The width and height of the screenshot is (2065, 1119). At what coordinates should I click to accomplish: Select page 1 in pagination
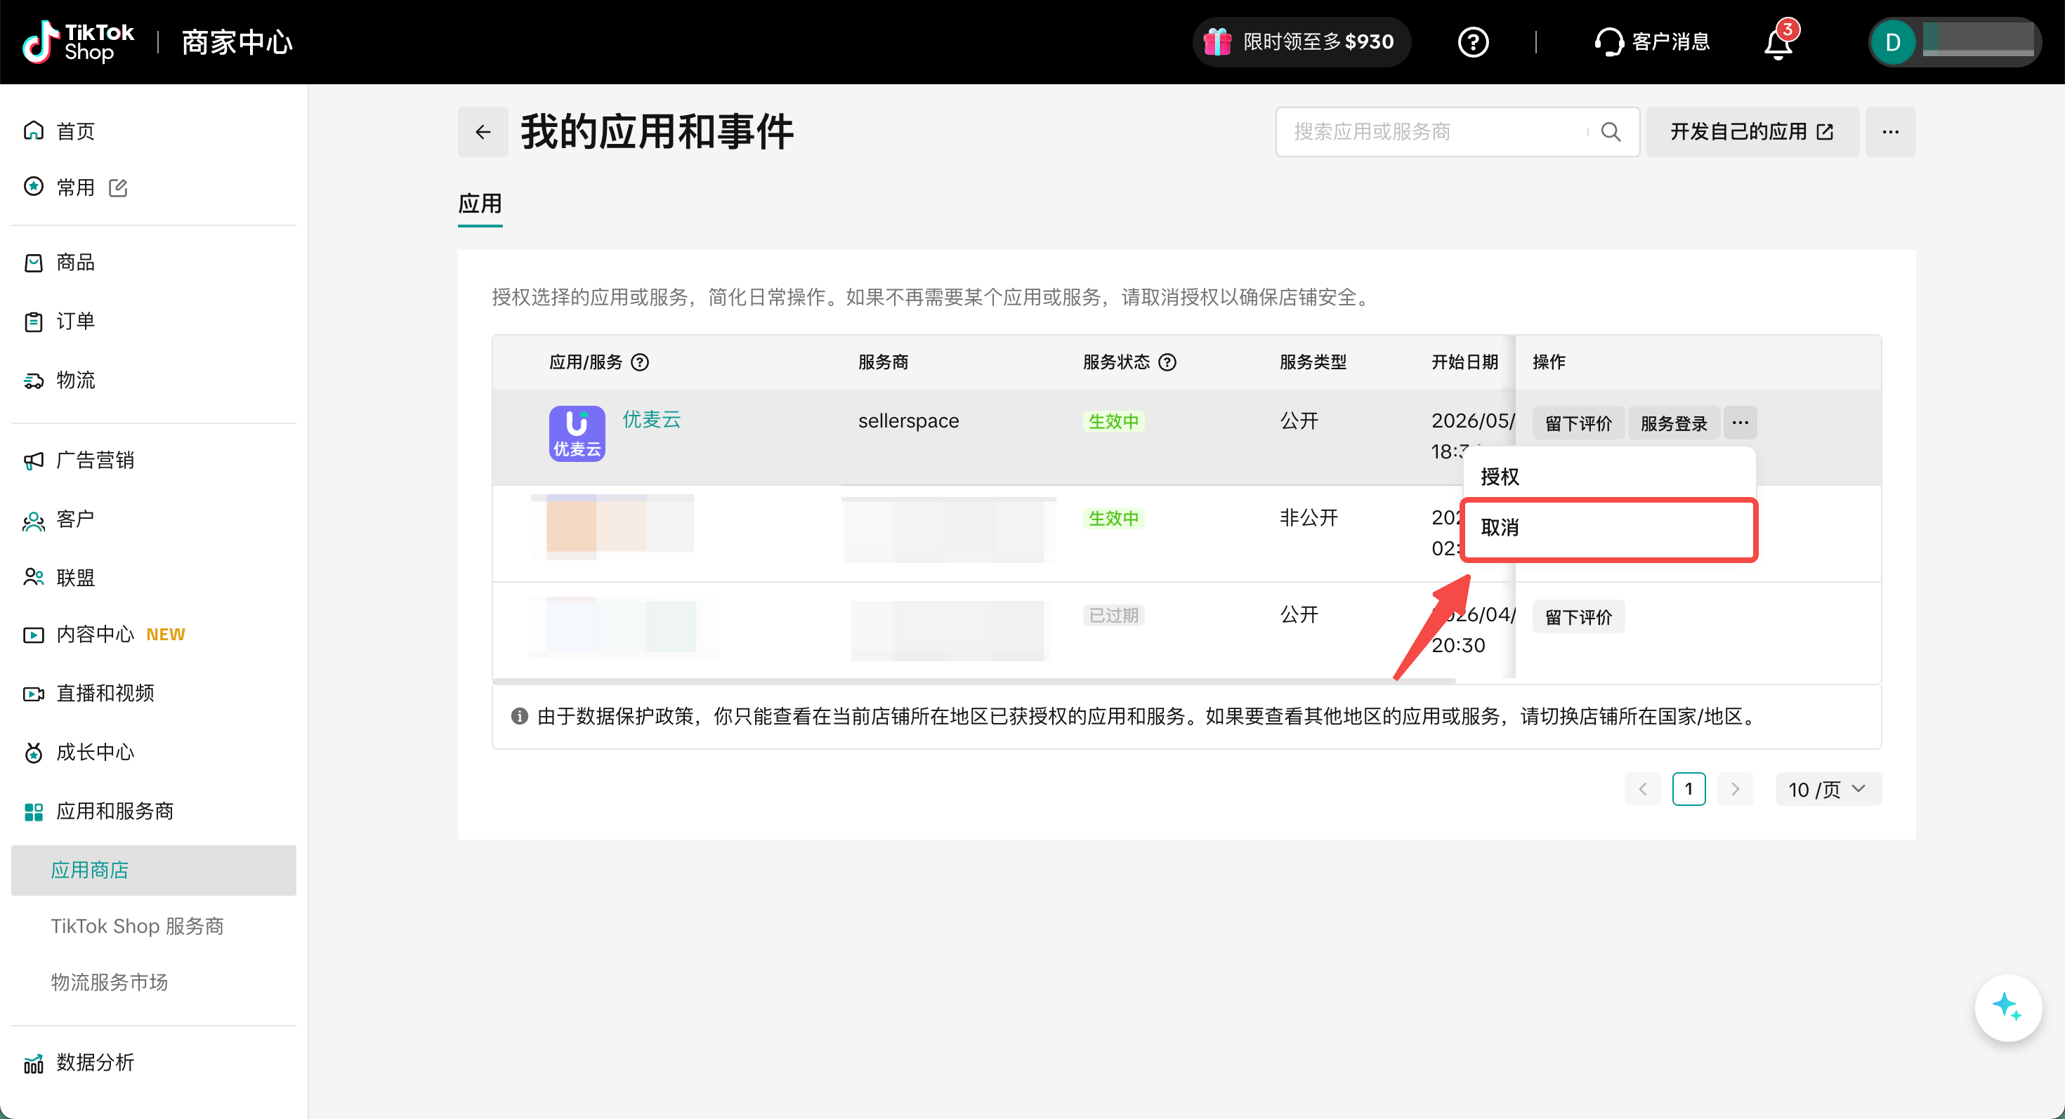(1689, 789)
